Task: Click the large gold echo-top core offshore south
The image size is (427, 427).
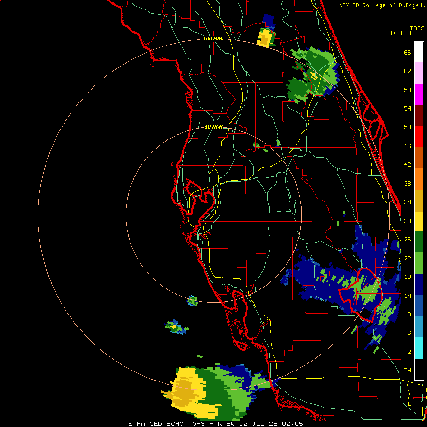Action: (183, 391)
